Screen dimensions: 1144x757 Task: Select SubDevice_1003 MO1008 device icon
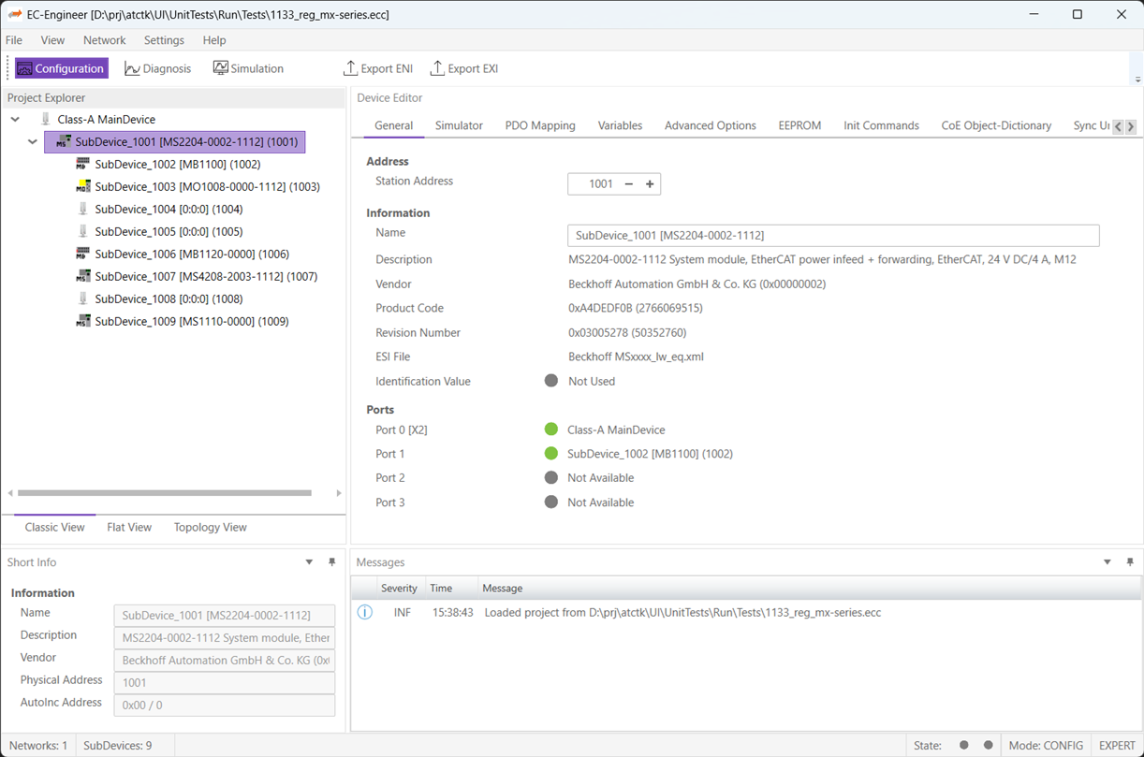83,186
